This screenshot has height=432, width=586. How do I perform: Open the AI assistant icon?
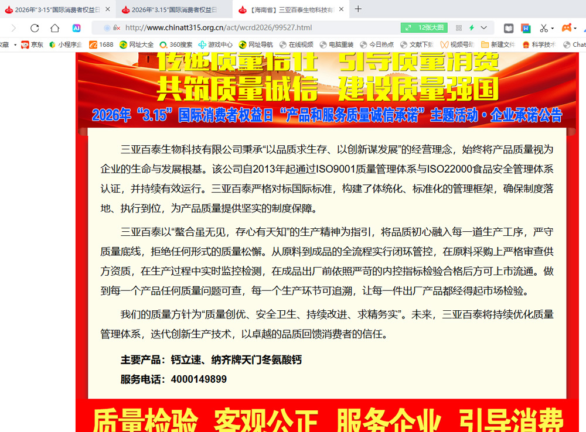[x=76, y=28]
